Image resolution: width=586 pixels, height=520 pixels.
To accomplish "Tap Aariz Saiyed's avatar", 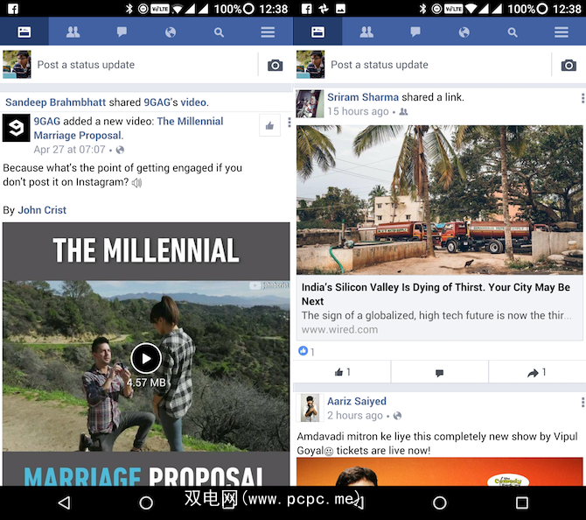I will [310, 408].
